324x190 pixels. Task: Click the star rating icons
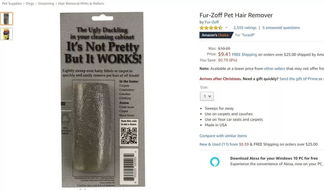tap(211, 28)
